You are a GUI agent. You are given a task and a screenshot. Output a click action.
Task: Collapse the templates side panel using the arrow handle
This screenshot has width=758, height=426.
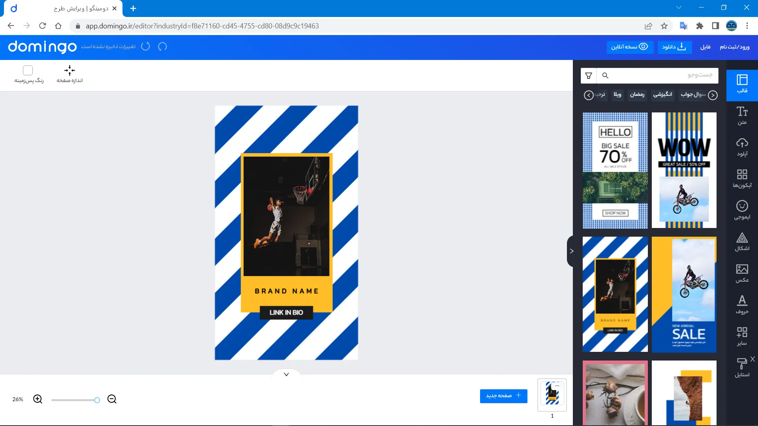coord(571,251)
